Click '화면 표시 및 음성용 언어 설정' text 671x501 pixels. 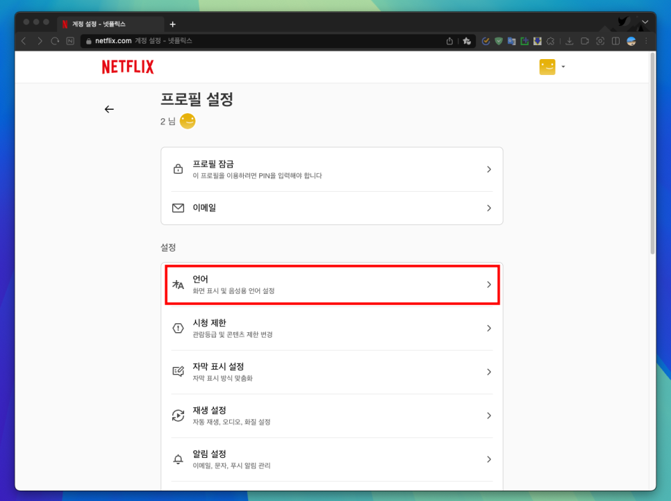(x=233, y=290)
